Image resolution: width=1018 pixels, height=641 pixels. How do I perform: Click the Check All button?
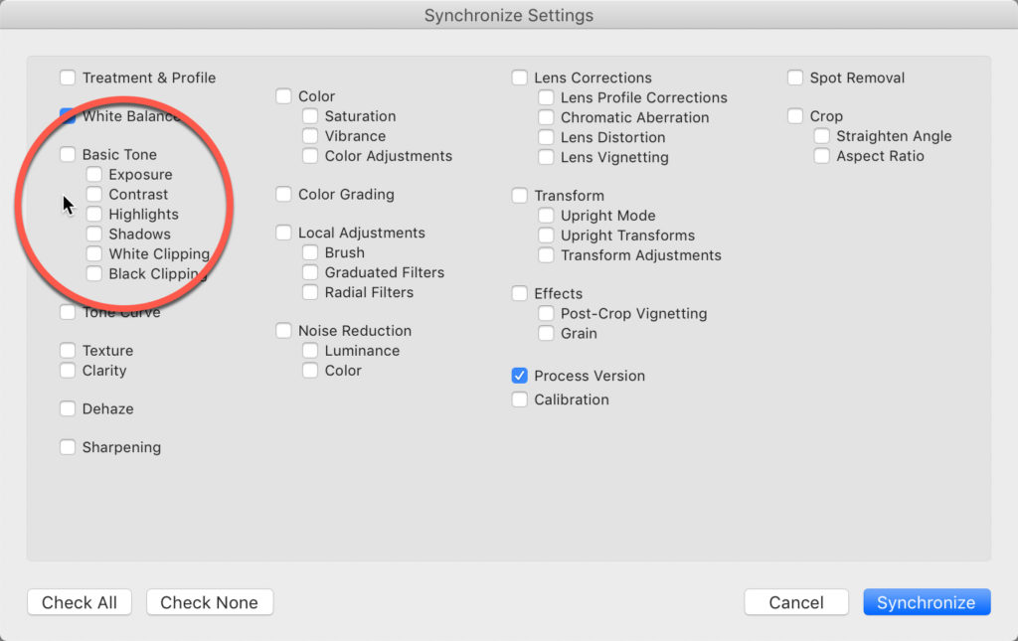coord(80,602)
